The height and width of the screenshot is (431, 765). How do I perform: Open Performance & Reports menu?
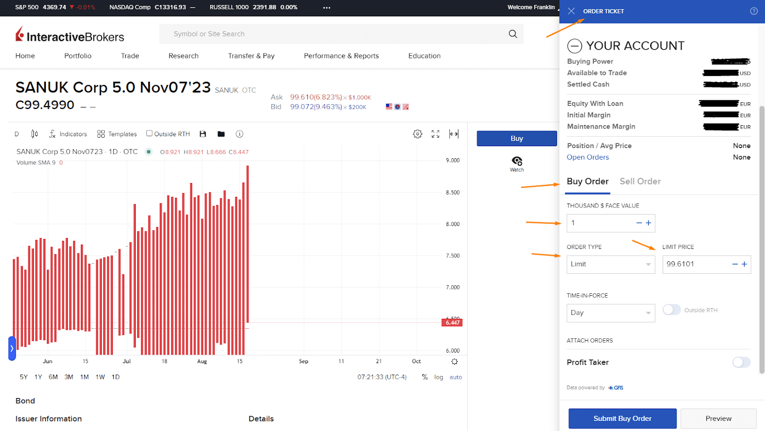(341, 56)
